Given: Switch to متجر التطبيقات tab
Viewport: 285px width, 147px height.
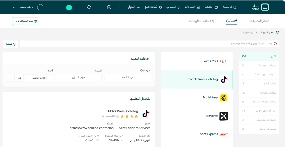Looking at the screenshot, I should pos(259,21).
